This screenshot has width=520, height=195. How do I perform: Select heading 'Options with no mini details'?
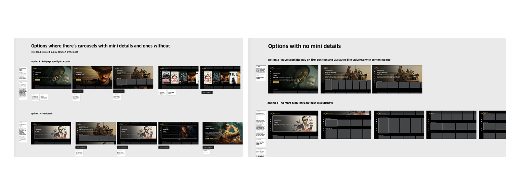[x=305, y=46]
